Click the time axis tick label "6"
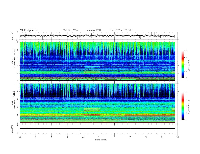Viewport: 200px width, 154px height. click(x=114, y=137)
